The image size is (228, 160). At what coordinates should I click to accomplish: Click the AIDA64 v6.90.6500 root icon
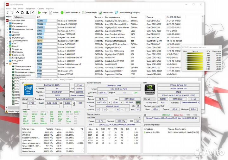[7, 21]
